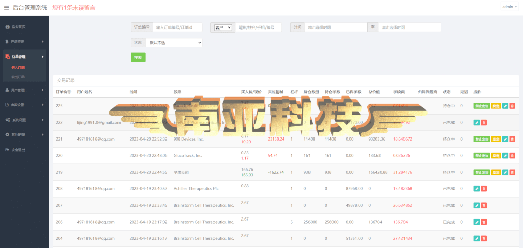Select the 卖出订单 submenu item

coord(18,77)
